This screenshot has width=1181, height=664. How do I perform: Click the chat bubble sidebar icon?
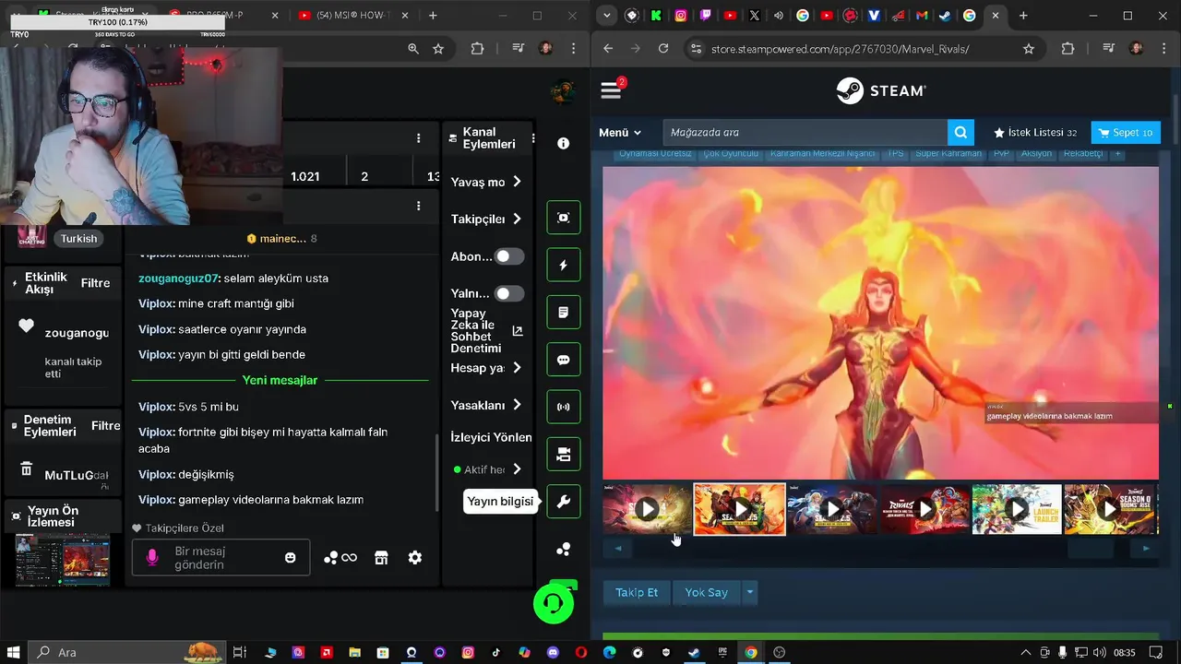[564, 360]
